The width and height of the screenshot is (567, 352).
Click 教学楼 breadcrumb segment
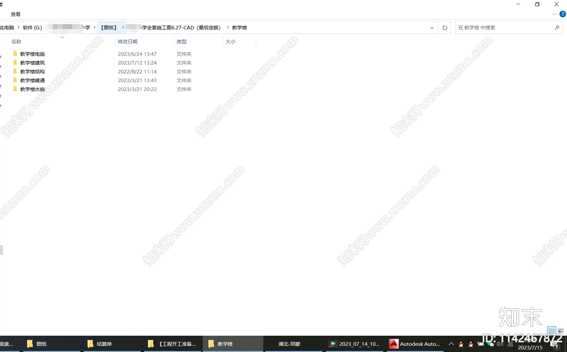pyautogui.click(x=240, y=28)
